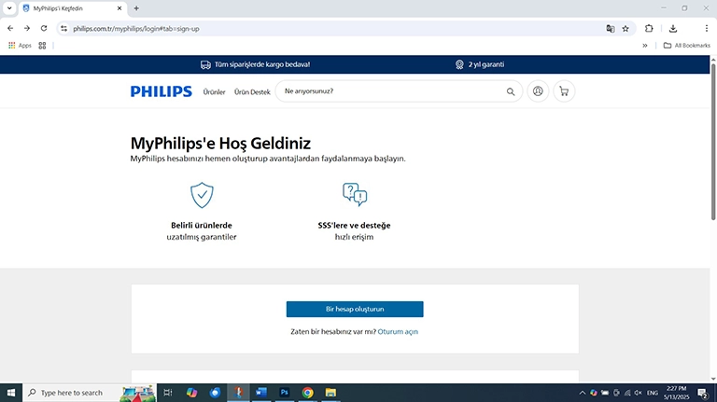Open Word from the taskbar
Image resolution: width=717 pixels, height=402 pixels.
pos(261,393)
